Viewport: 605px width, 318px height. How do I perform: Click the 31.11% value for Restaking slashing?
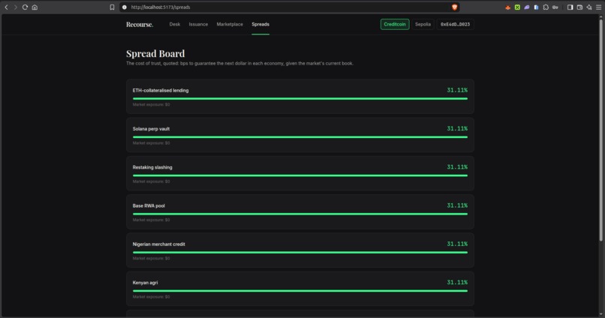point(457,167)
